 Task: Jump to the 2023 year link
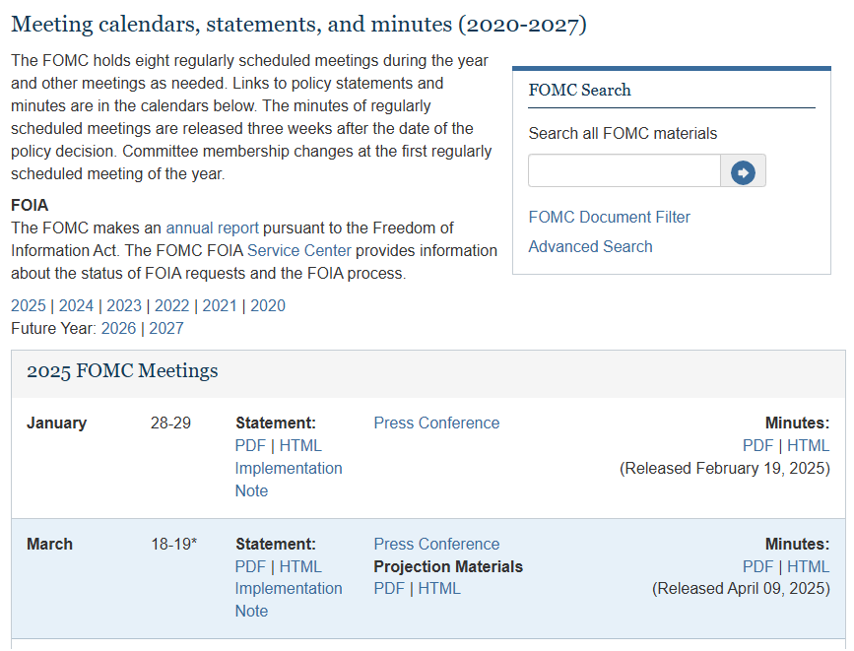(x=124, y=305)
